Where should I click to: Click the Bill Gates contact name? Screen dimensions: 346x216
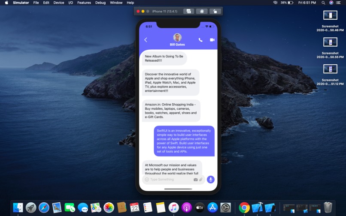pos(177,45)
